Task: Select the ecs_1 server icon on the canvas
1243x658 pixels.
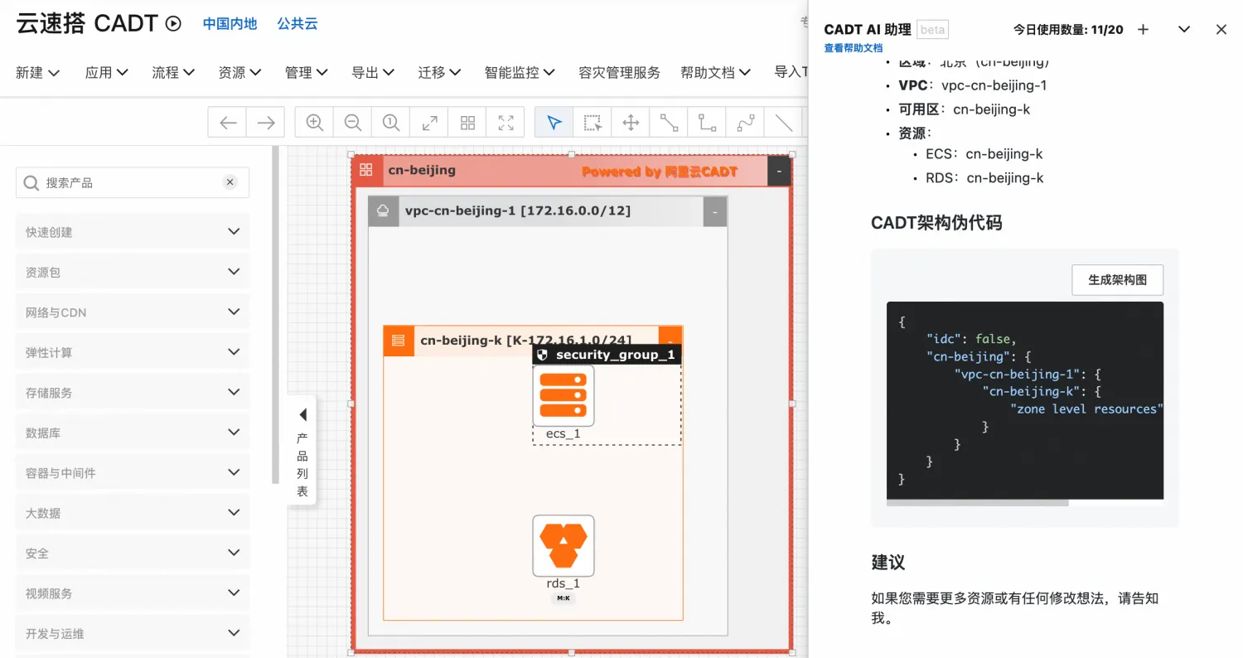Action: (563, 396)
